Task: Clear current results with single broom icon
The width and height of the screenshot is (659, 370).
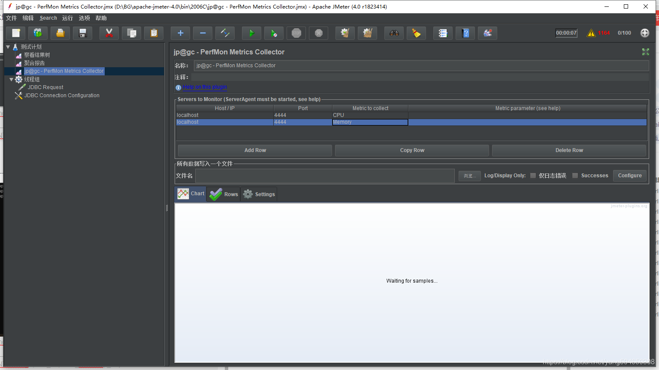Action: click(x=345, y=33)
